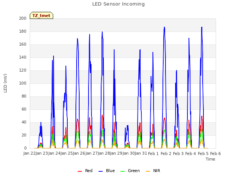Toggle the Blue series legend entry
The height and width of the screenshot is (178, 238).
(107, 171)
